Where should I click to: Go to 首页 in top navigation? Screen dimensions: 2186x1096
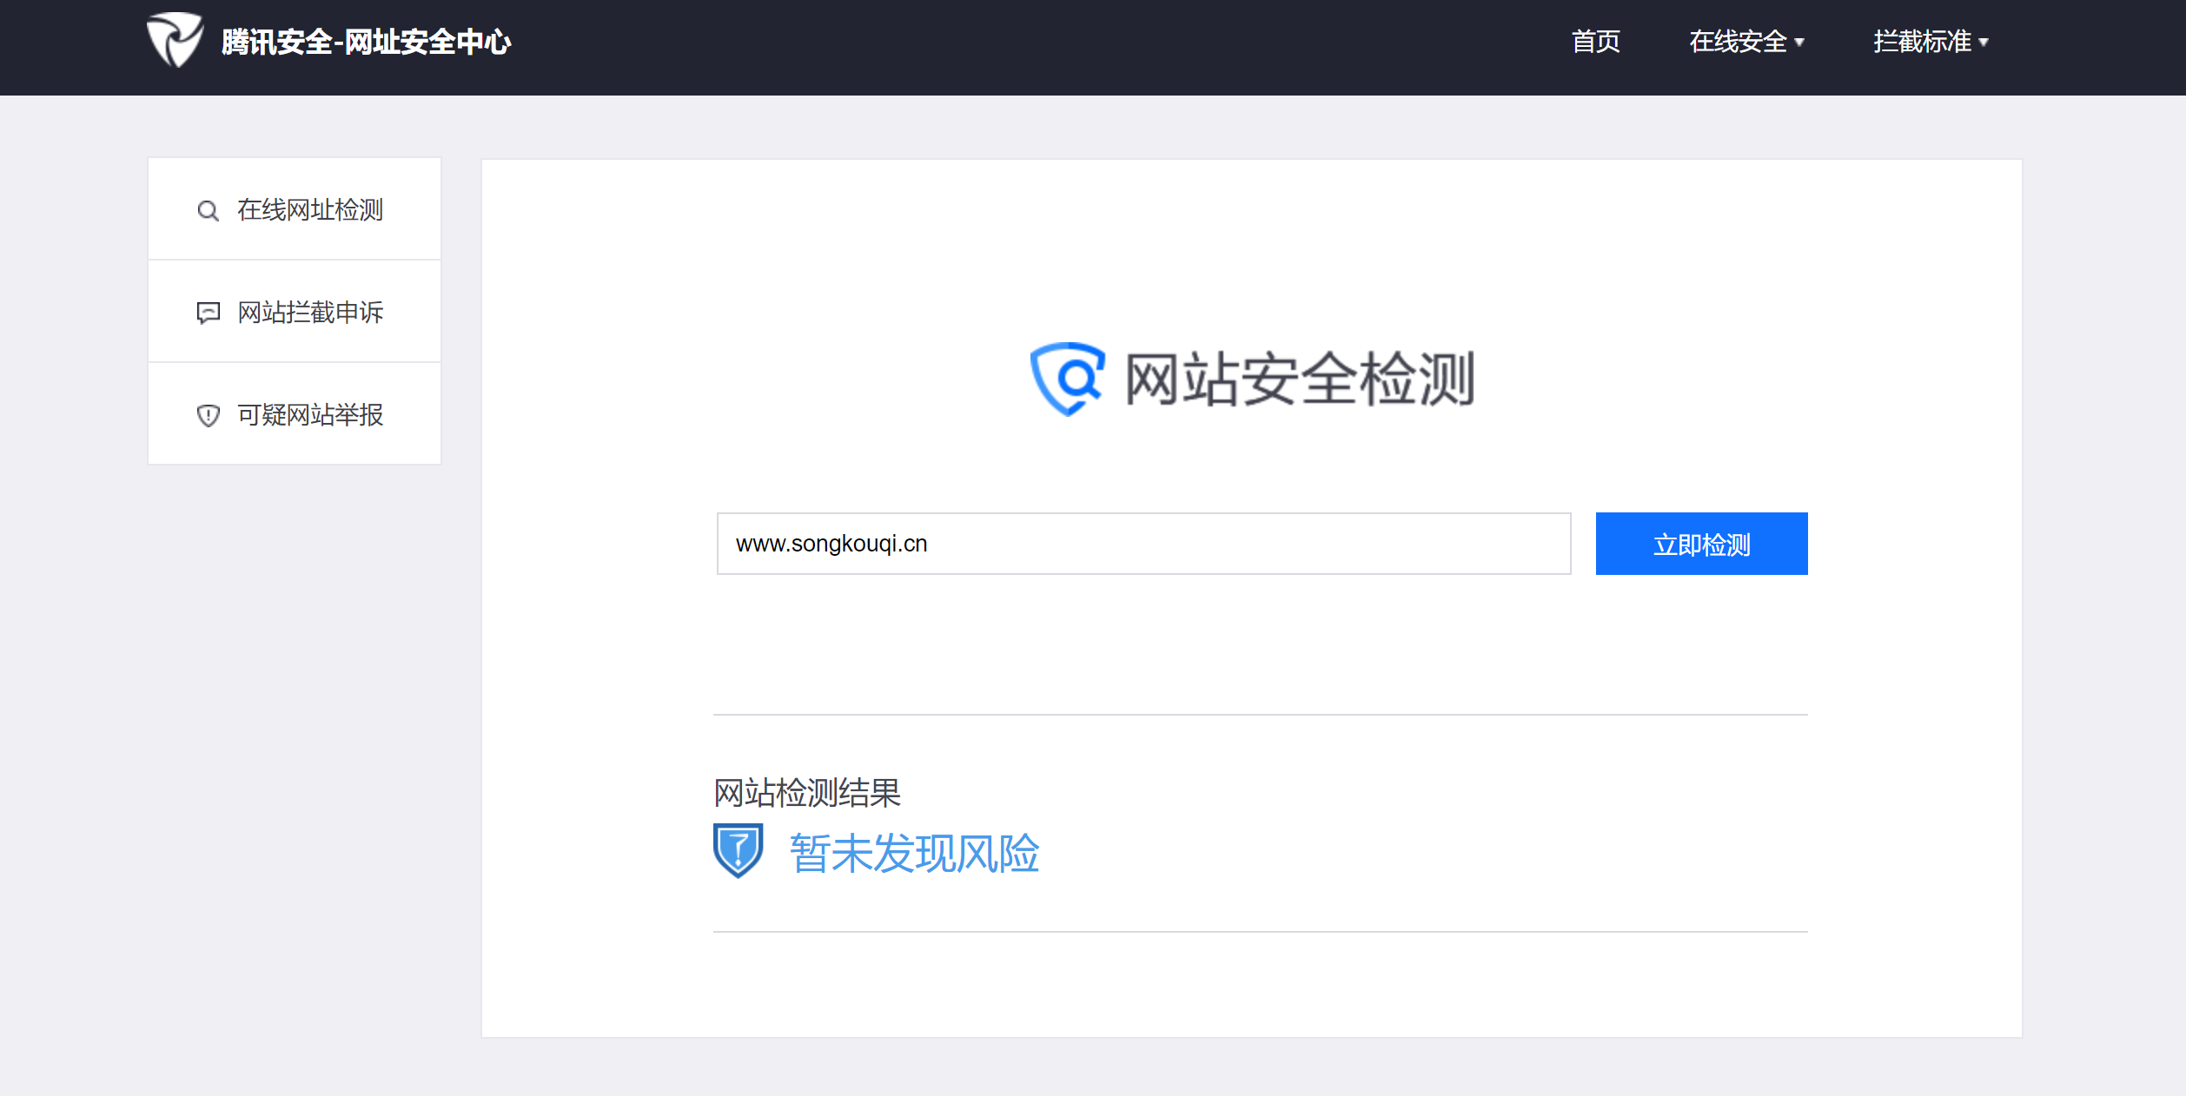click(1595, 42)
